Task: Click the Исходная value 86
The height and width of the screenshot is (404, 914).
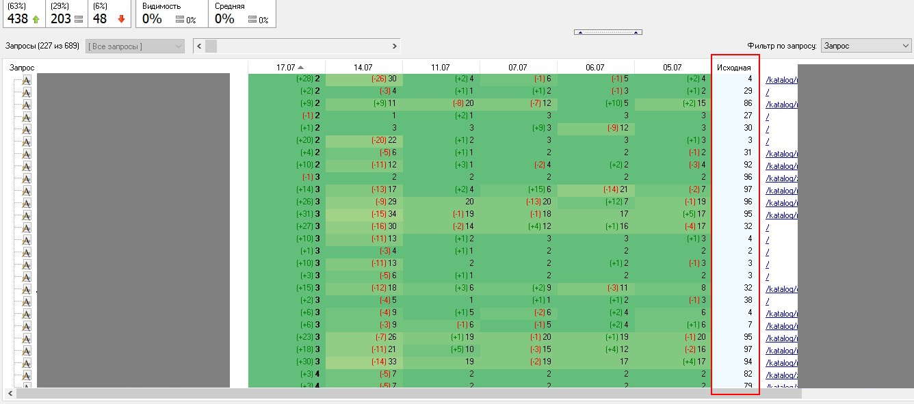Action: [x=748, y=104]
